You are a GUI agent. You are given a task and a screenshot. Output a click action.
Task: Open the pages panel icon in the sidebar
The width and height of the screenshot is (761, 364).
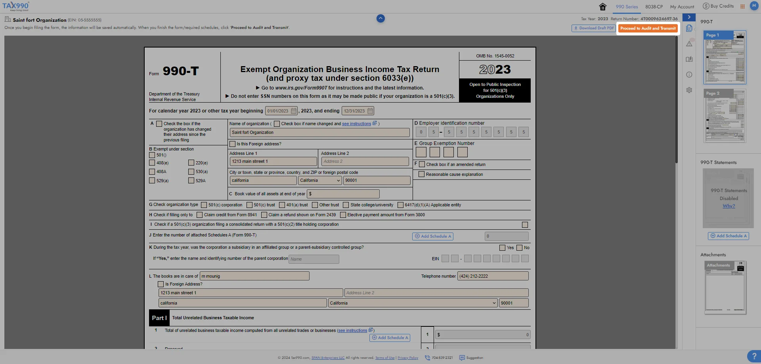tap(690, 28)
